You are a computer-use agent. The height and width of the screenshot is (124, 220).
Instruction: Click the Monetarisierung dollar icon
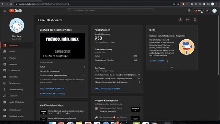pyautogui.click(x=4, y=90)
